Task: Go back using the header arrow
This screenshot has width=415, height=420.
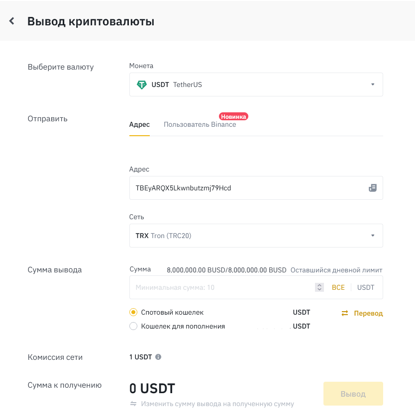Action: [x=12, y=21]
